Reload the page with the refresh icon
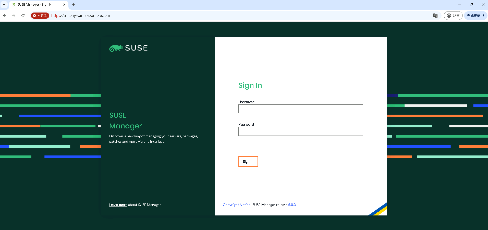This screenshot has width=488, height=230. [23, 16]
